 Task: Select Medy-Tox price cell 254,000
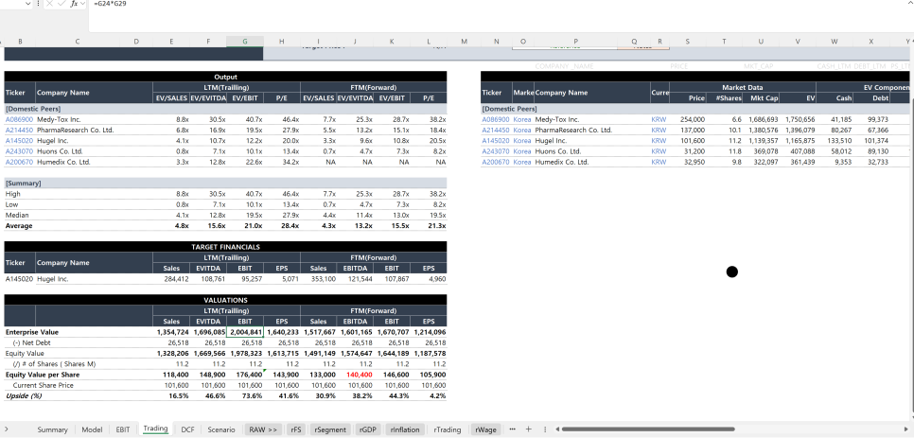click(689, 119)
